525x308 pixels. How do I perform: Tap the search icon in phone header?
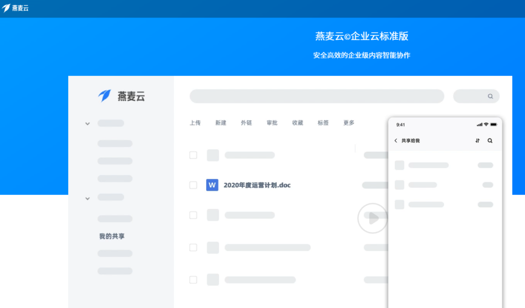(490, 140)
